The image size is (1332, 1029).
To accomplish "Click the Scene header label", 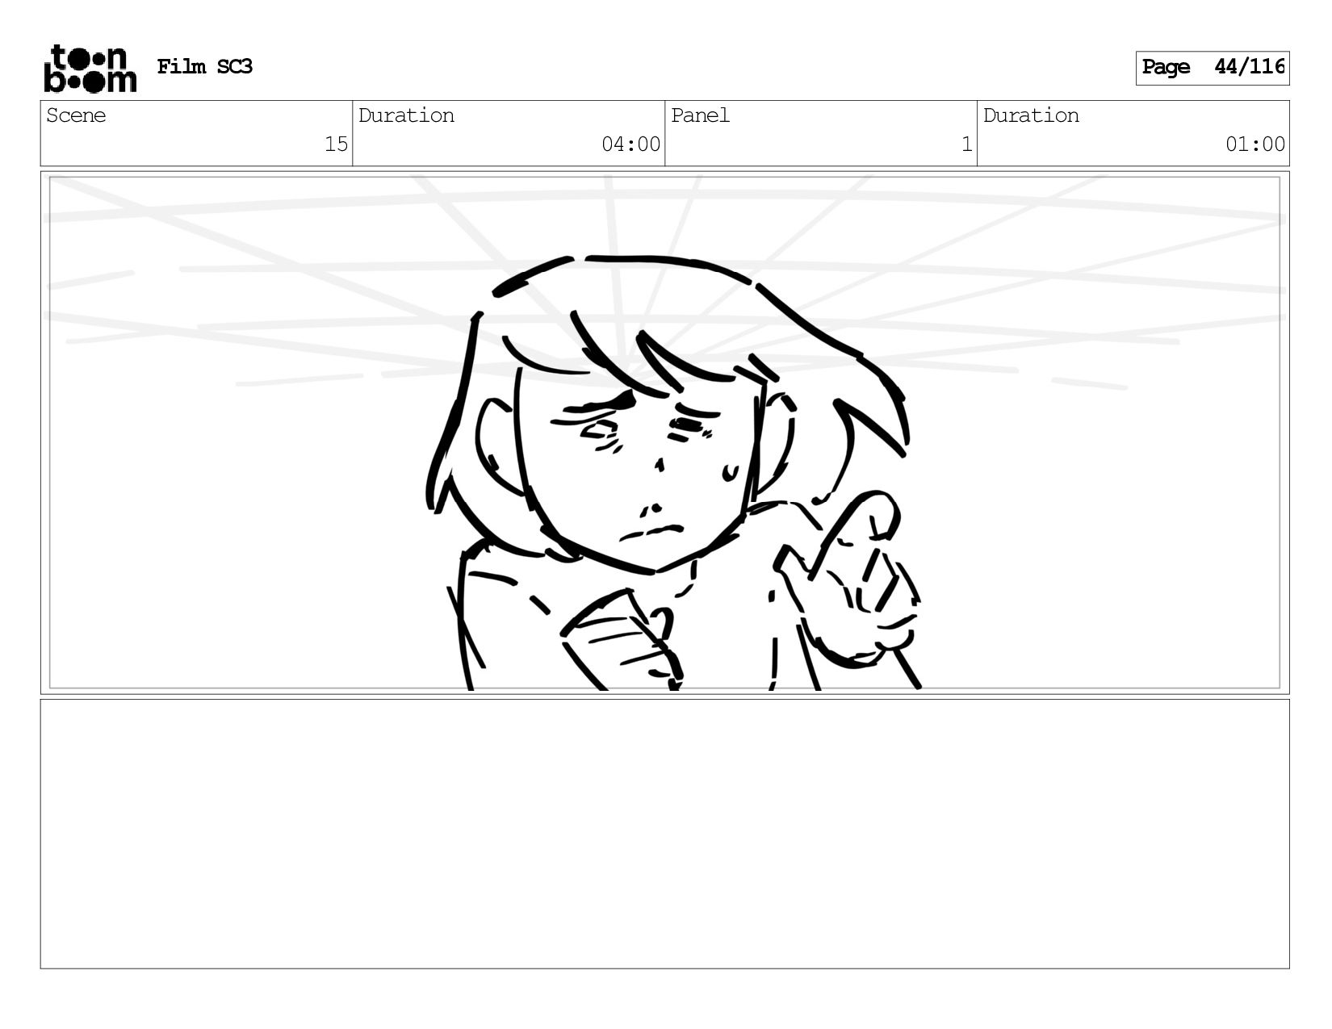I will 76,115.
